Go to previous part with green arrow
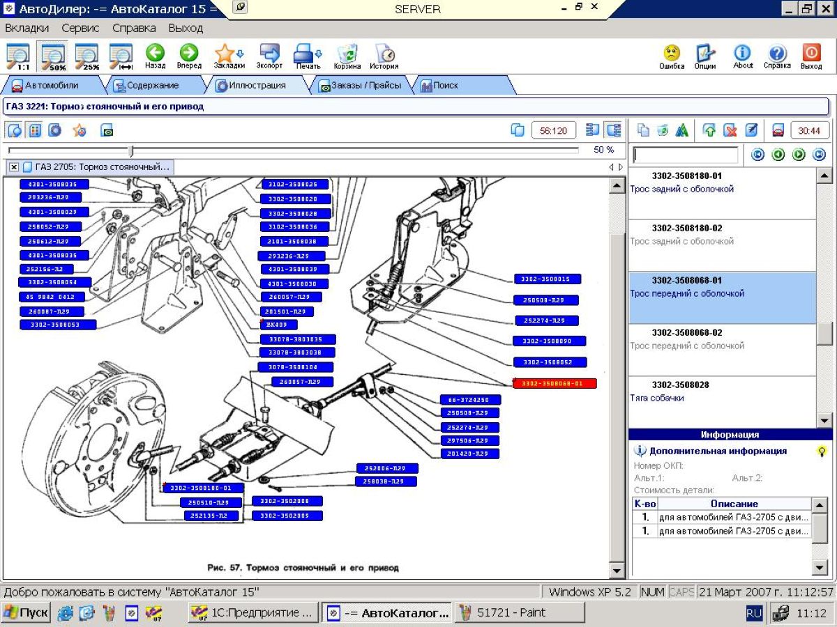 pyautogui.click(x=778, y=155)
